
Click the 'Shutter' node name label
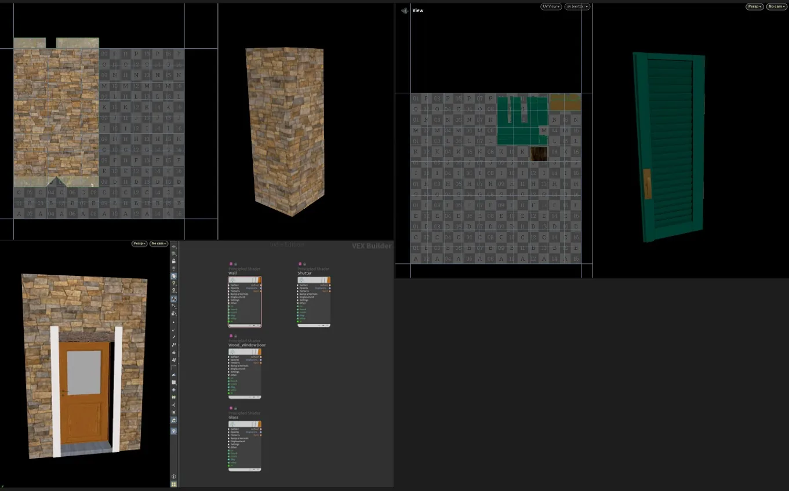pyautogui.click(x=305, y=273)
